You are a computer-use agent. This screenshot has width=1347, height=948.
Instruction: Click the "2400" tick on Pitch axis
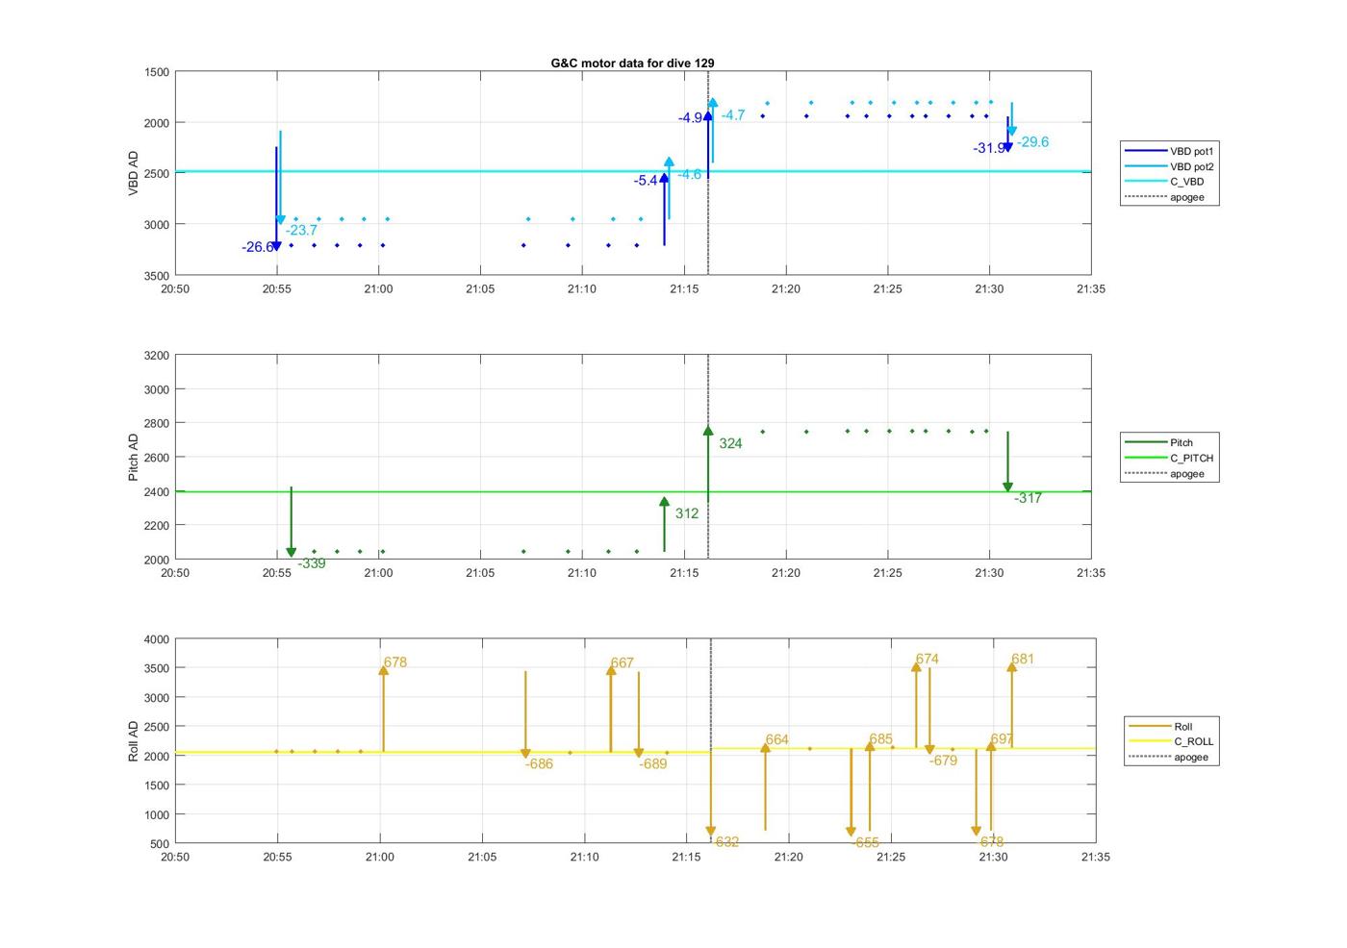157,491
